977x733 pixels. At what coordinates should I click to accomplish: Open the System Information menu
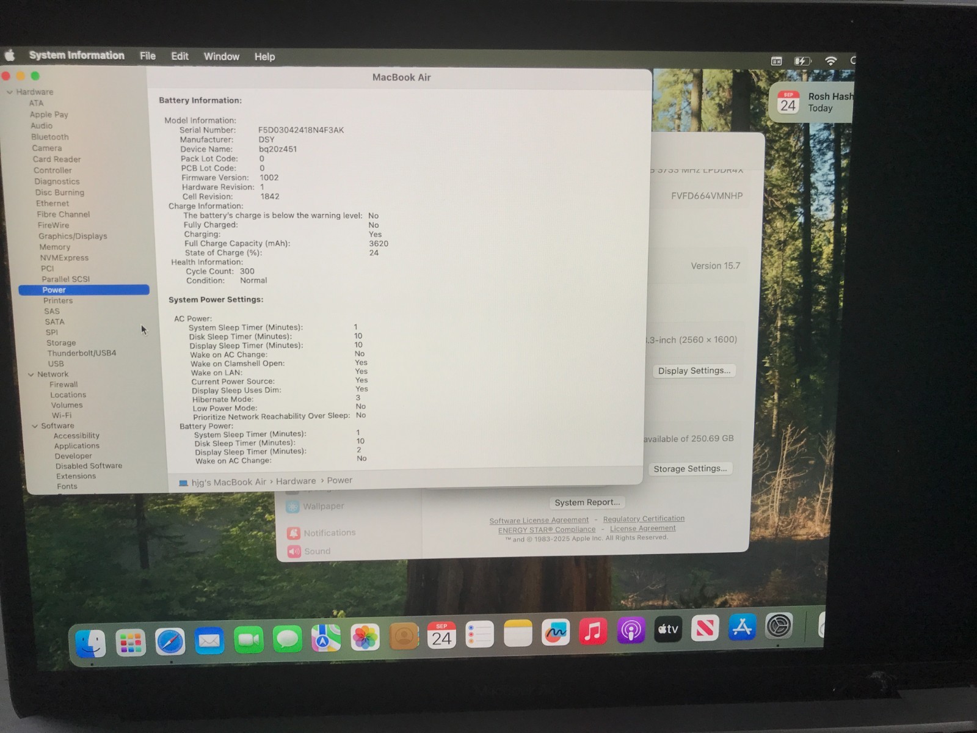point(76,55)
